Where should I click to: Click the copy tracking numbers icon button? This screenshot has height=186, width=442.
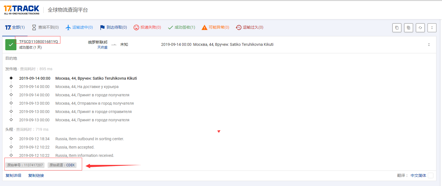coord(397,28)
